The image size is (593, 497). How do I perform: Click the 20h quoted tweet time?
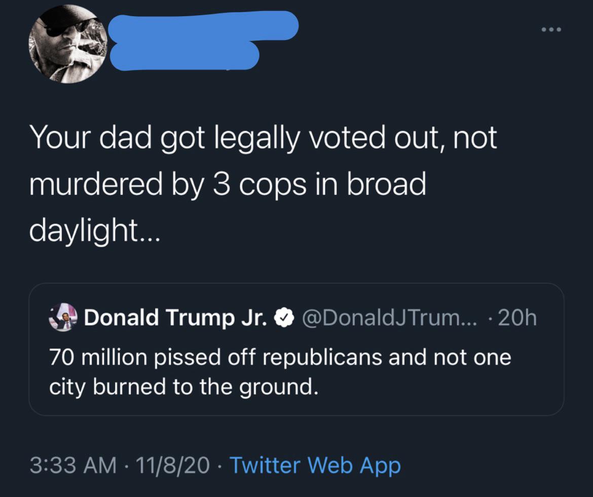pos(517,318)
